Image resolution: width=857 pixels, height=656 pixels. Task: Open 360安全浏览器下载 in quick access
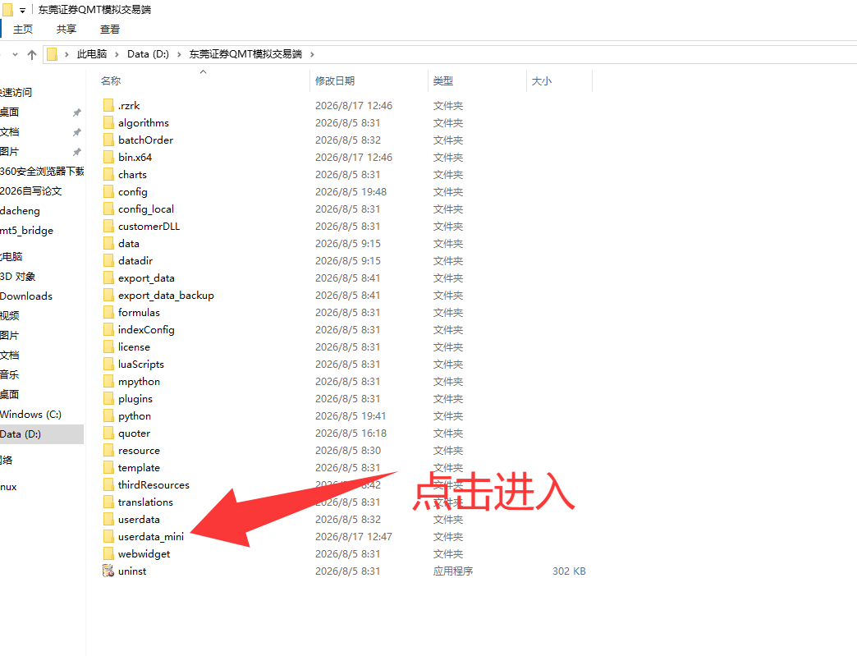(42, 172)
